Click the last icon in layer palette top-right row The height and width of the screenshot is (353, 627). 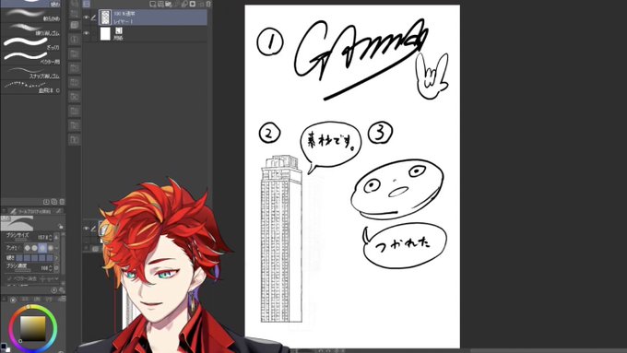click(x=208, y=4)
